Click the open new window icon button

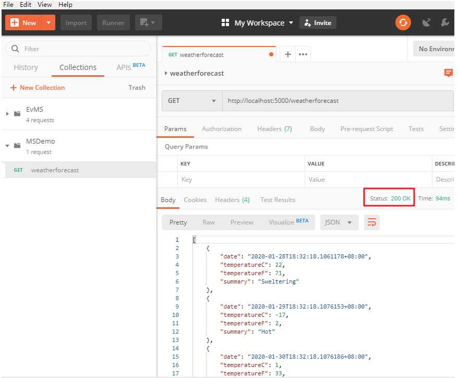(x=148, y=22)
